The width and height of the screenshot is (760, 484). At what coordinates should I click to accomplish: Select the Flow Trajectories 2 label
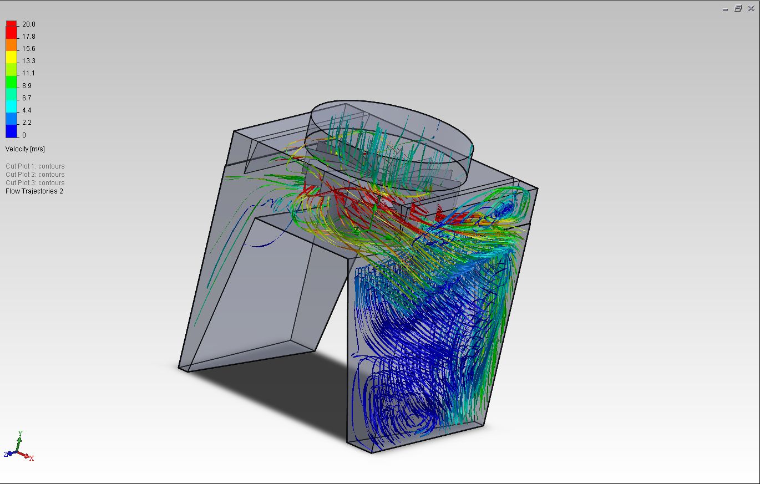34,191
